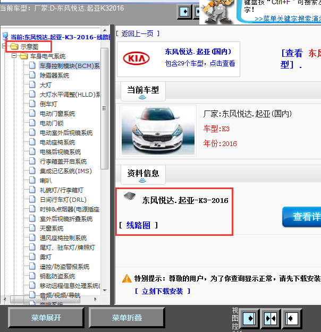Select 室外后视镜折叠系统 tree item
Screen dimensions: 321x332
[x=66, y=219]
